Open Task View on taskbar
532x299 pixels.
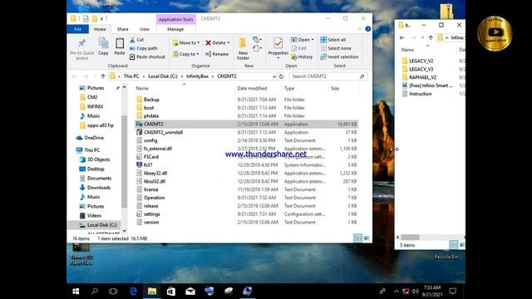coord(113,292)
